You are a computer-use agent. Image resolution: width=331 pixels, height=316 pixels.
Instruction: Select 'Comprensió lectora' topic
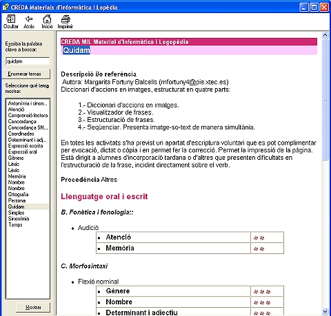point(28,116)
